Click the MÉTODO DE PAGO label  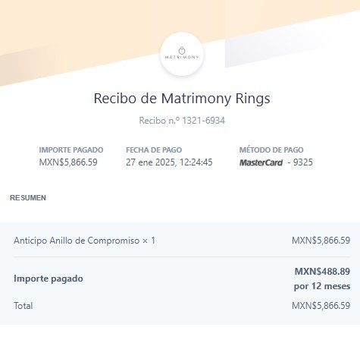pos(271,150)
